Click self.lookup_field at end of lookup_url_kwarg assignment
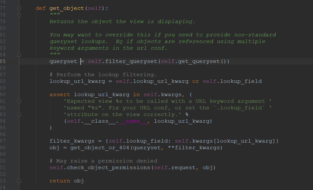This screenshot has height=190, width=313. (x=232, y=81)
